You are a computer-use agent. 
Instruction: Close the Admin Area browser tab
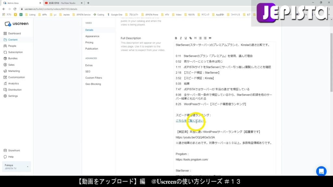pos(40,3)
